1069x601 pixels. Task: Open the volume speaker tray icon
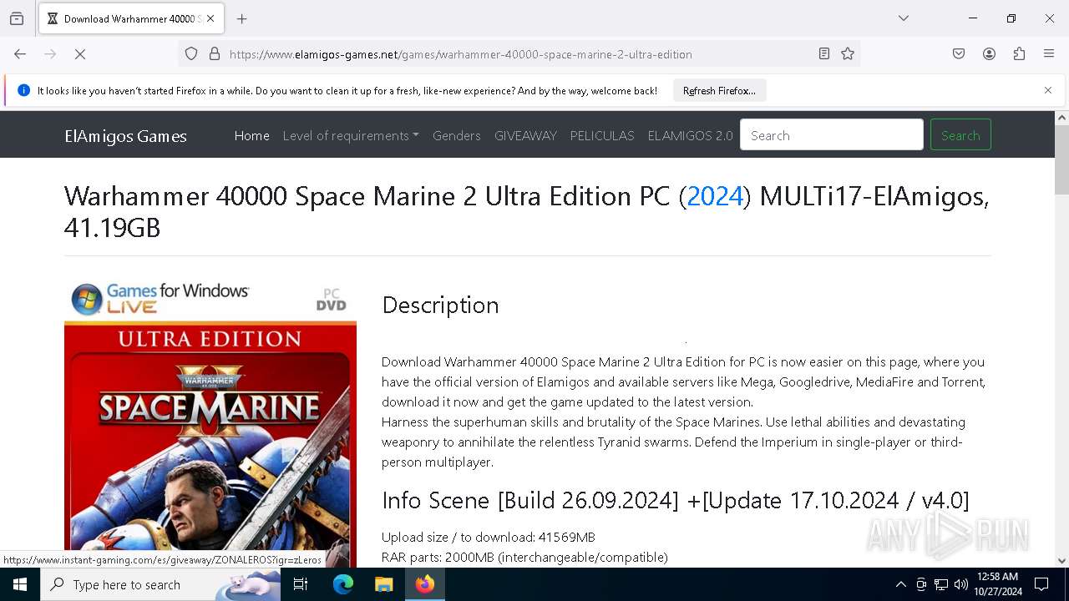961,584
